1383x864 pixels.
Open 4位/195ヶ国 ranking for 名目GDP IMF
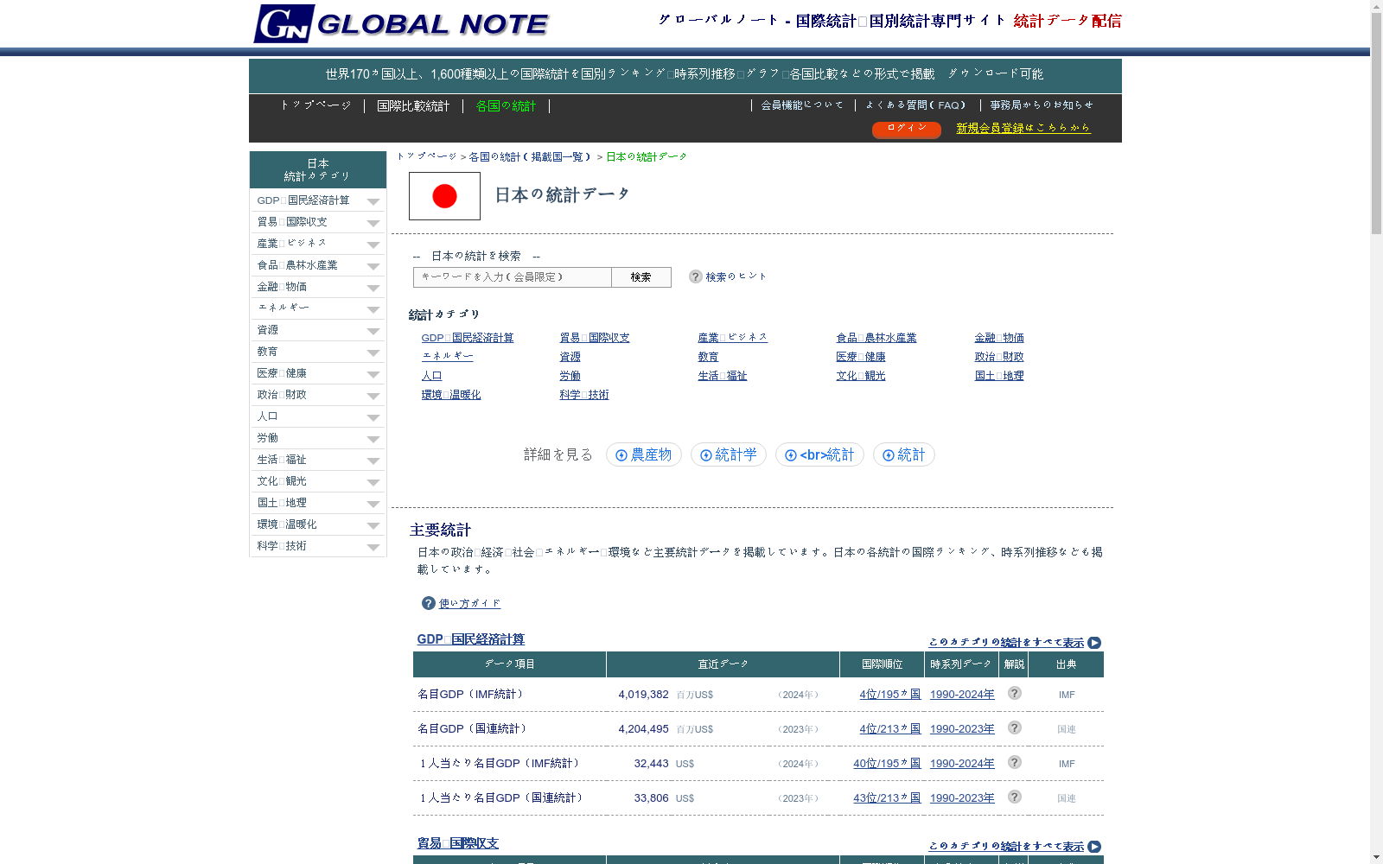point(890,695)
